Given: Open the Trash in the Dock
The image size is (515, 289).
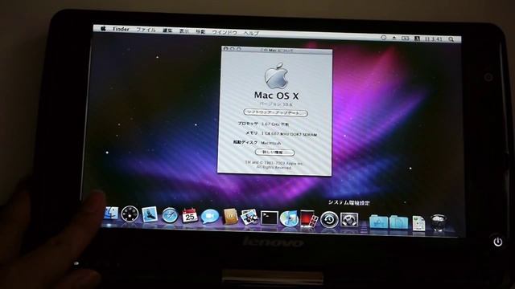Looking at the screenshot, I should pyautogui.click(x=438, y=223).
